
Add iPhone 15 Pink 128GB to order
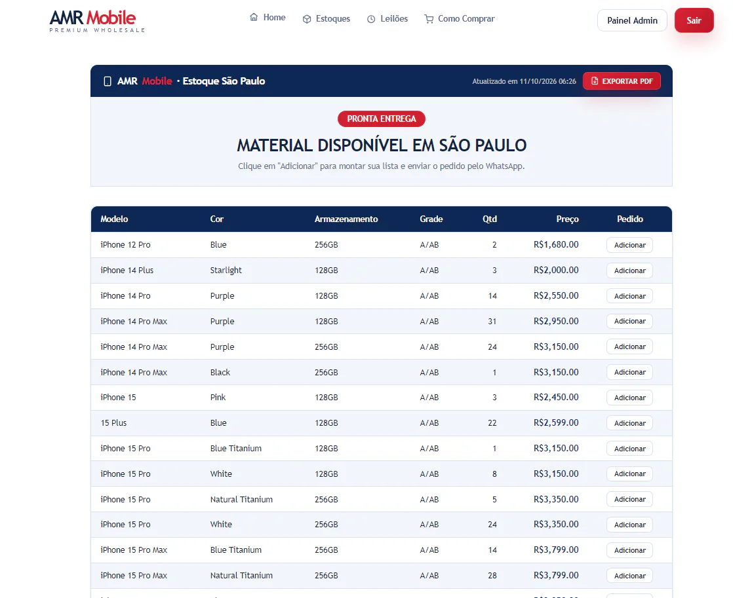(x=629, y=398)
